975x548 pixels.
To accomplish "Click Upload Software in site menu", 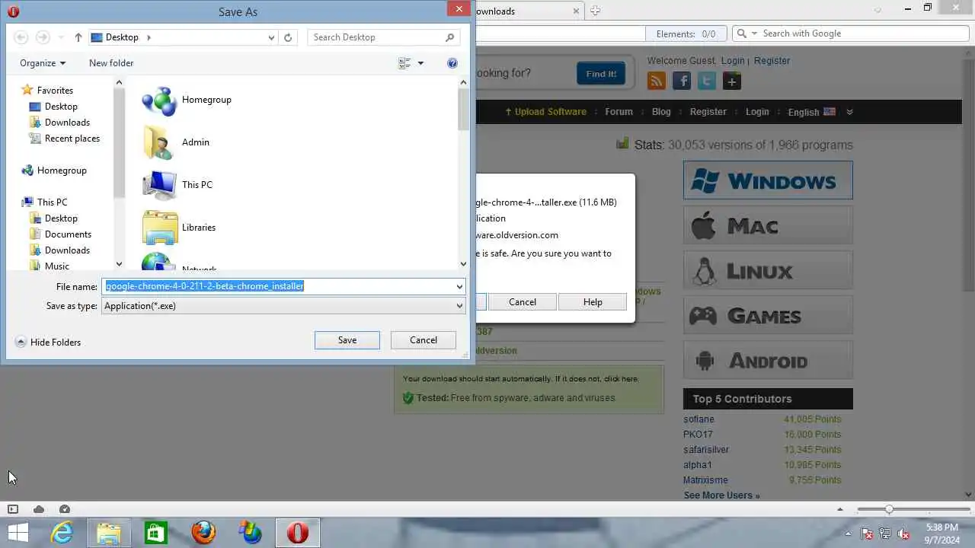I will (x=545, y=112).
